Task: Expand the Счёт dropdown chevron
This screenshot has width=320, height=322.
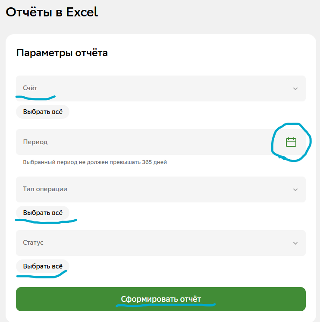Action: 295,88
